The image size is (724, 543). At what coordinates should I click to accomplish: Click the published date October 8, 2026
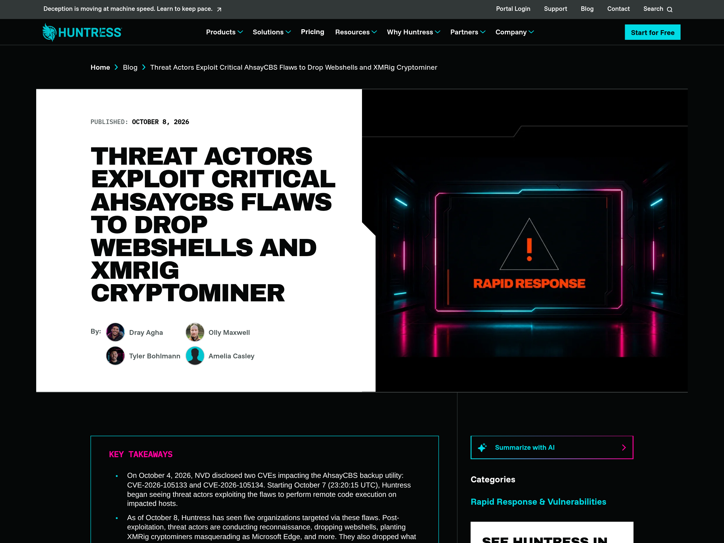coord(160,122)
